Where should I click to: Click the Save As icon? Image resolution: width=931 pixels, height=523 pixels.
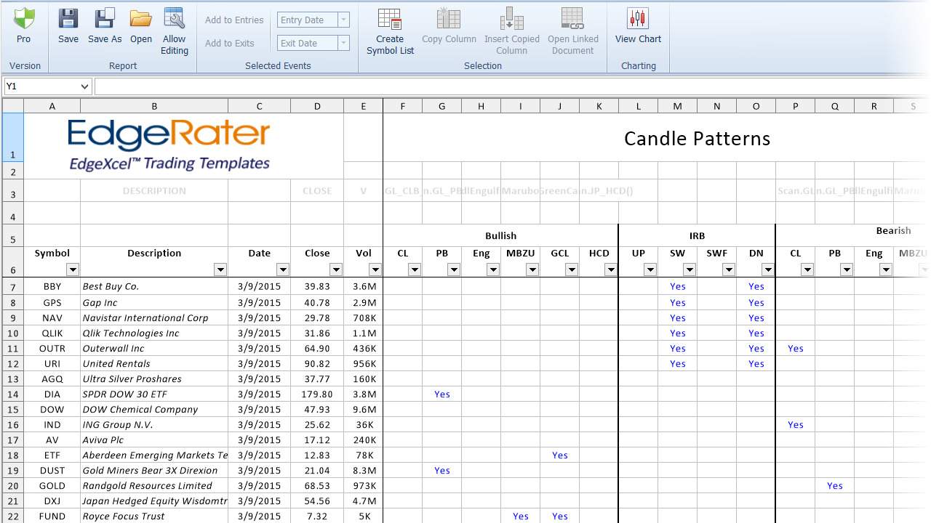[x=105, y=18]
